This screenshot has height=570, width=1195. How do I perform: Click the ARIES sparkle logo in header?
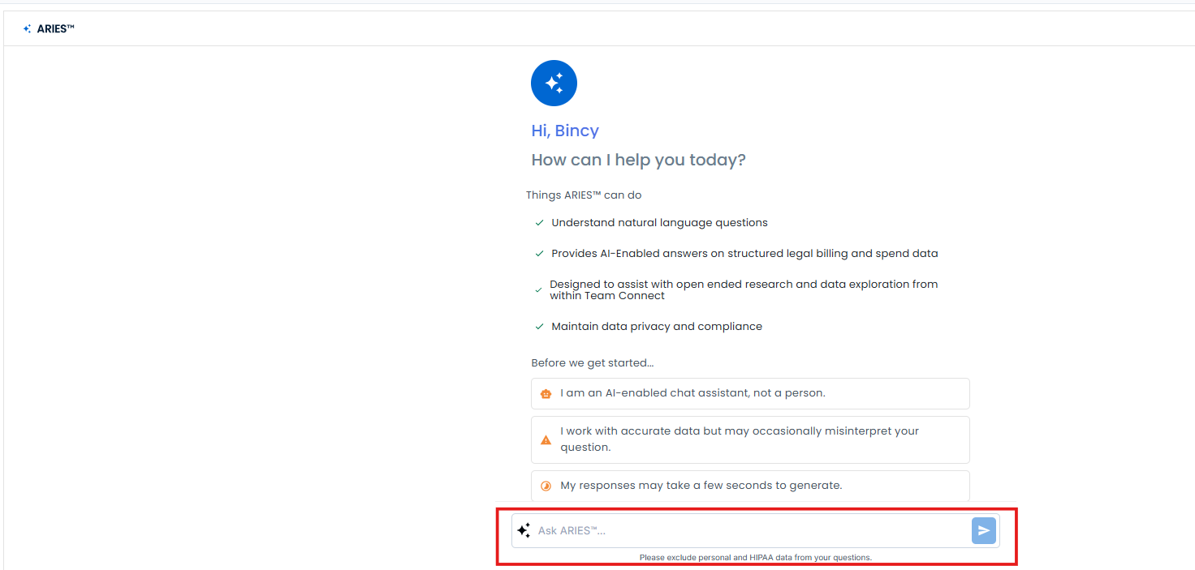point(28,29)
